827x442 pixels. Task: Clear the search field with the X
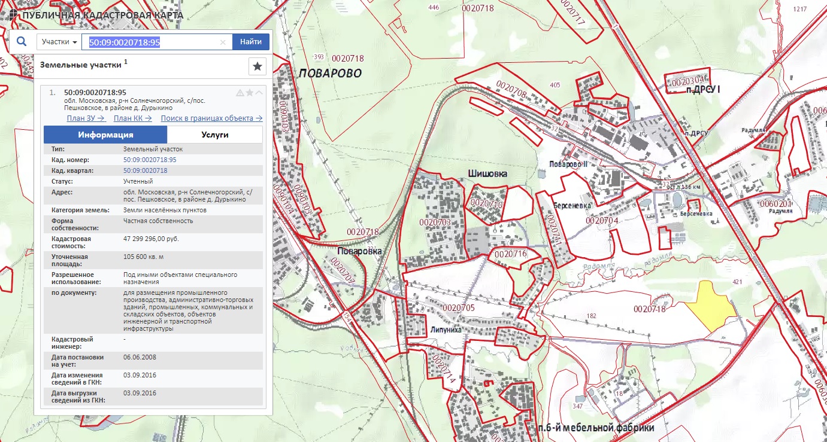coord(223,42)
